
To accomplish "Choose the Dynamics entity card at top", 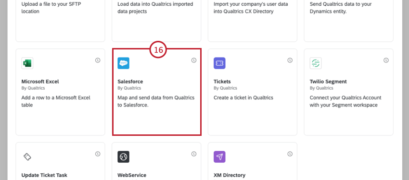I will (x=348, y=21).
